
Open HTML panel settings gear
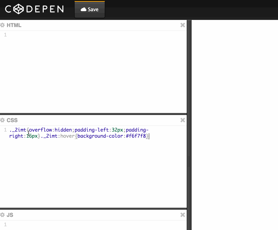pyautogui.click(x=2, y=25)
